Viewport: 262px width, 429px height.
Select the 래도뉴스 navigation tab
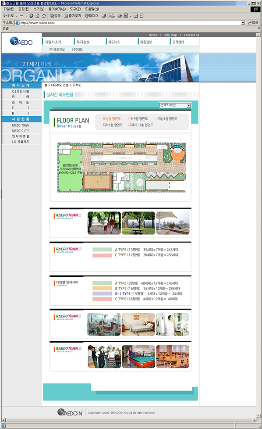pyautogui.click(x=114, y=42)
